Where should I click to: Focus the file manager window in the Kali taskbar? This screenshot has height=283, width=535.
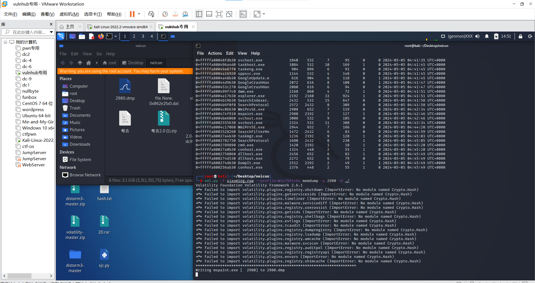pos(173,36)
